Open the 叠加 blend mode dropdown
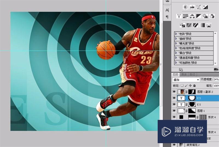219x147 pixels. click(186, 80)
